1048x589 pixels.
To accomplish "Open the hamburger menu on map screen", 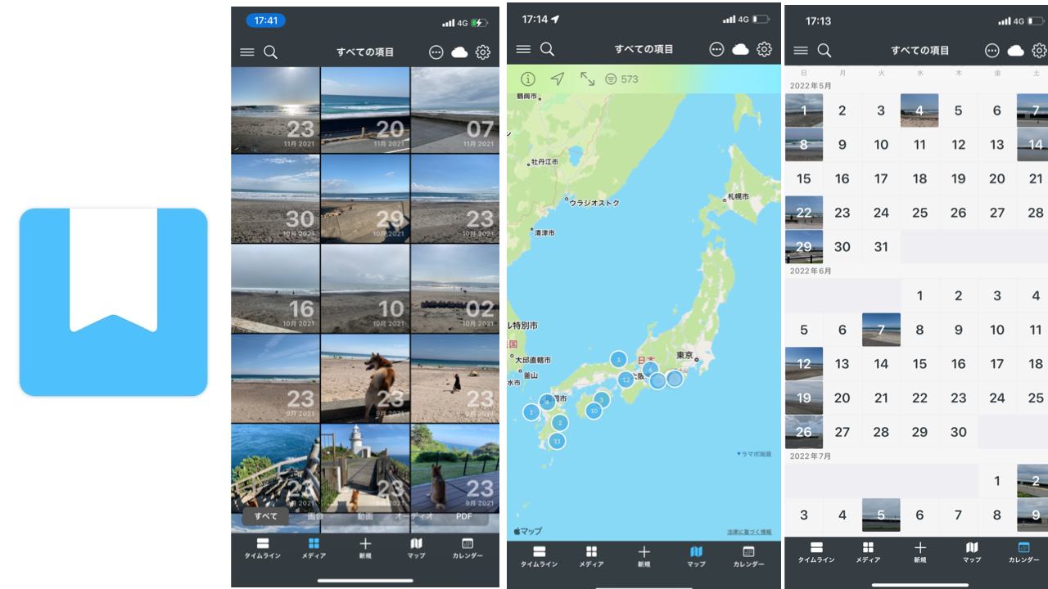I will coord(523,49).
